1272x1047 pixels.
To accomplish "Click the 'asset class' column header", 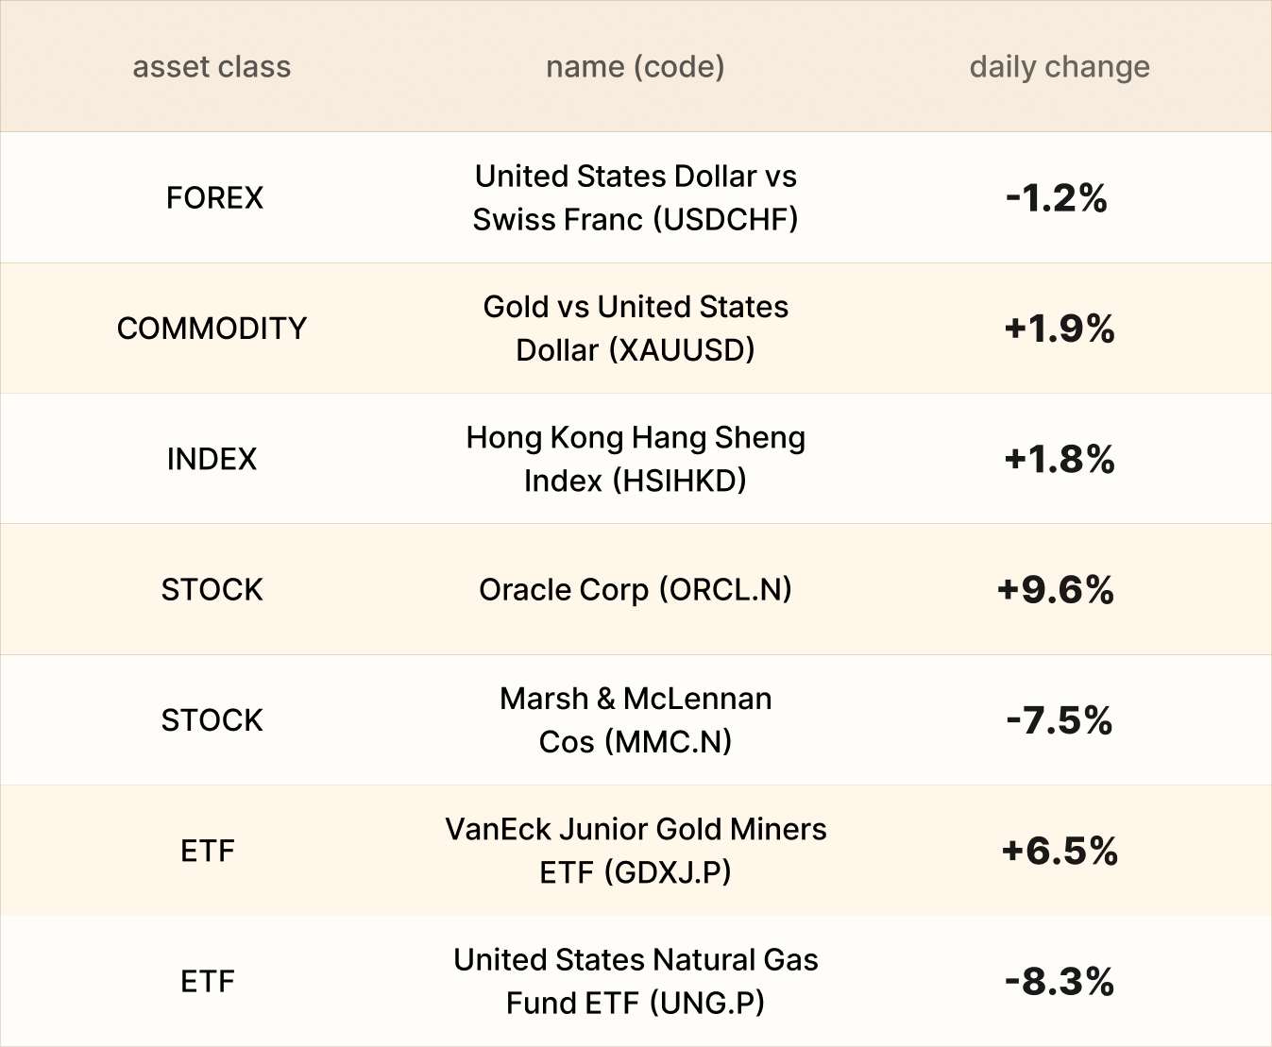I will (212, 67).
